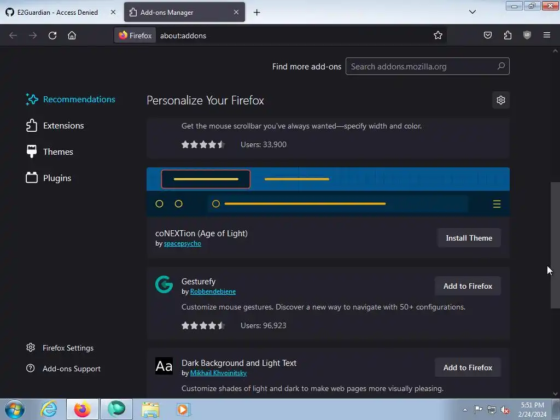The width and height of the screenshot is (560, 420).
Task: Open the Extensions category in sidebar
Action: pos(55,125)
